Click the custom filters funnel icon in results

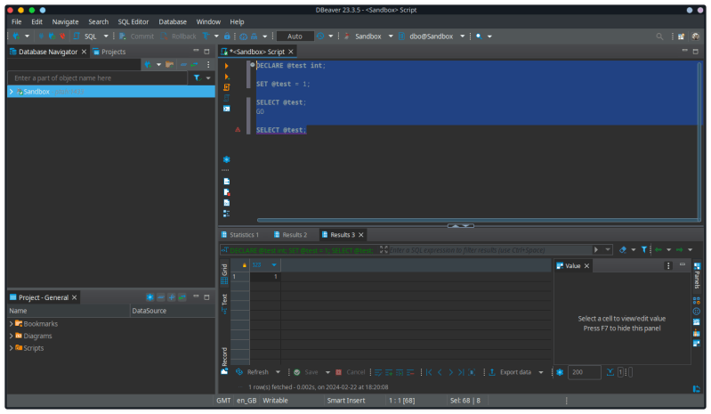(644, 250)
